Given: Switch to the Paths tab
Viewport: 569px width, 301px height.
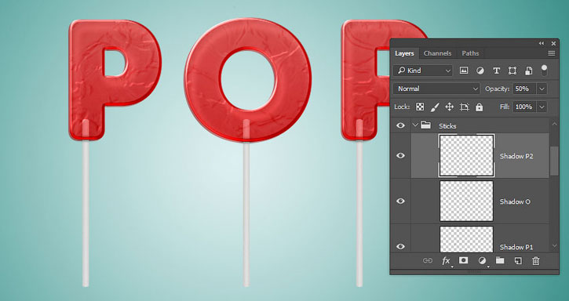Looking at the screenshot, I should pyautogui.click(x=470, y=53).
